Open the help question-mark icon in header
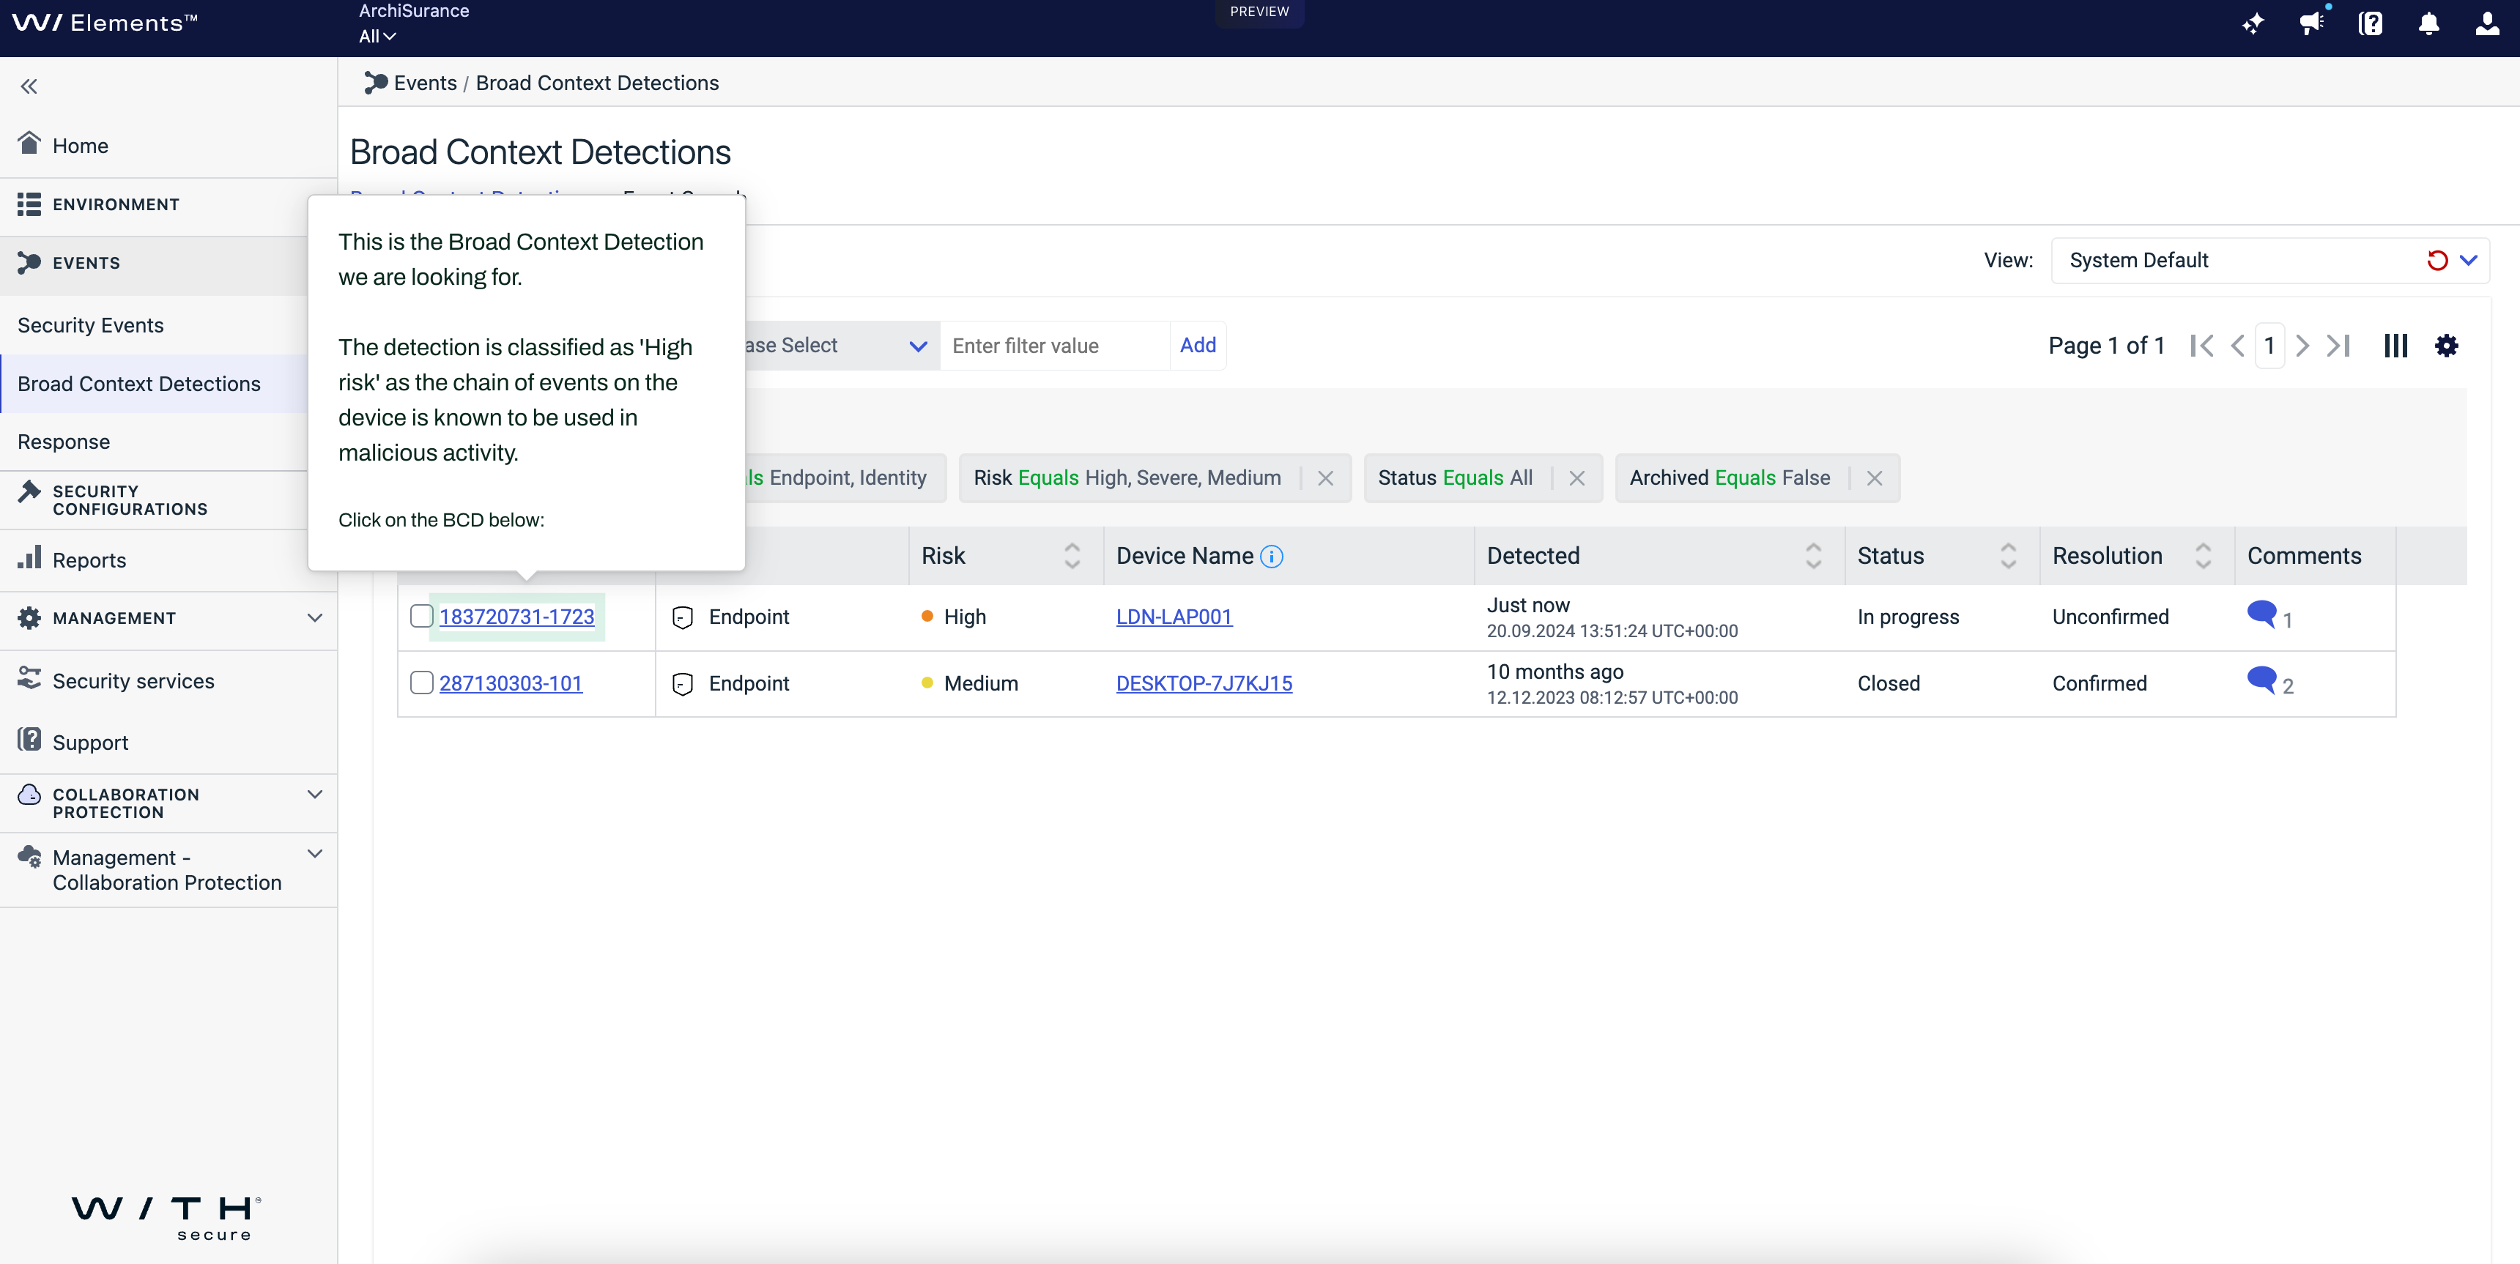Screen dimensions: 2520x1264 pyautogui.click(x=2371, y=23)
